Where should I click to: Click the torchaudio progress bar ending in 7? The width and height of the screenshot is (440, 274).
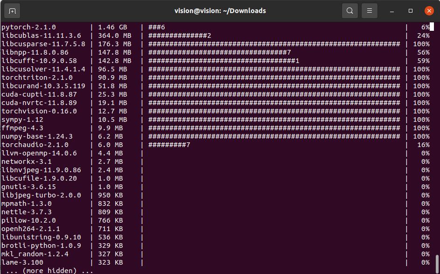pos(169,145)
